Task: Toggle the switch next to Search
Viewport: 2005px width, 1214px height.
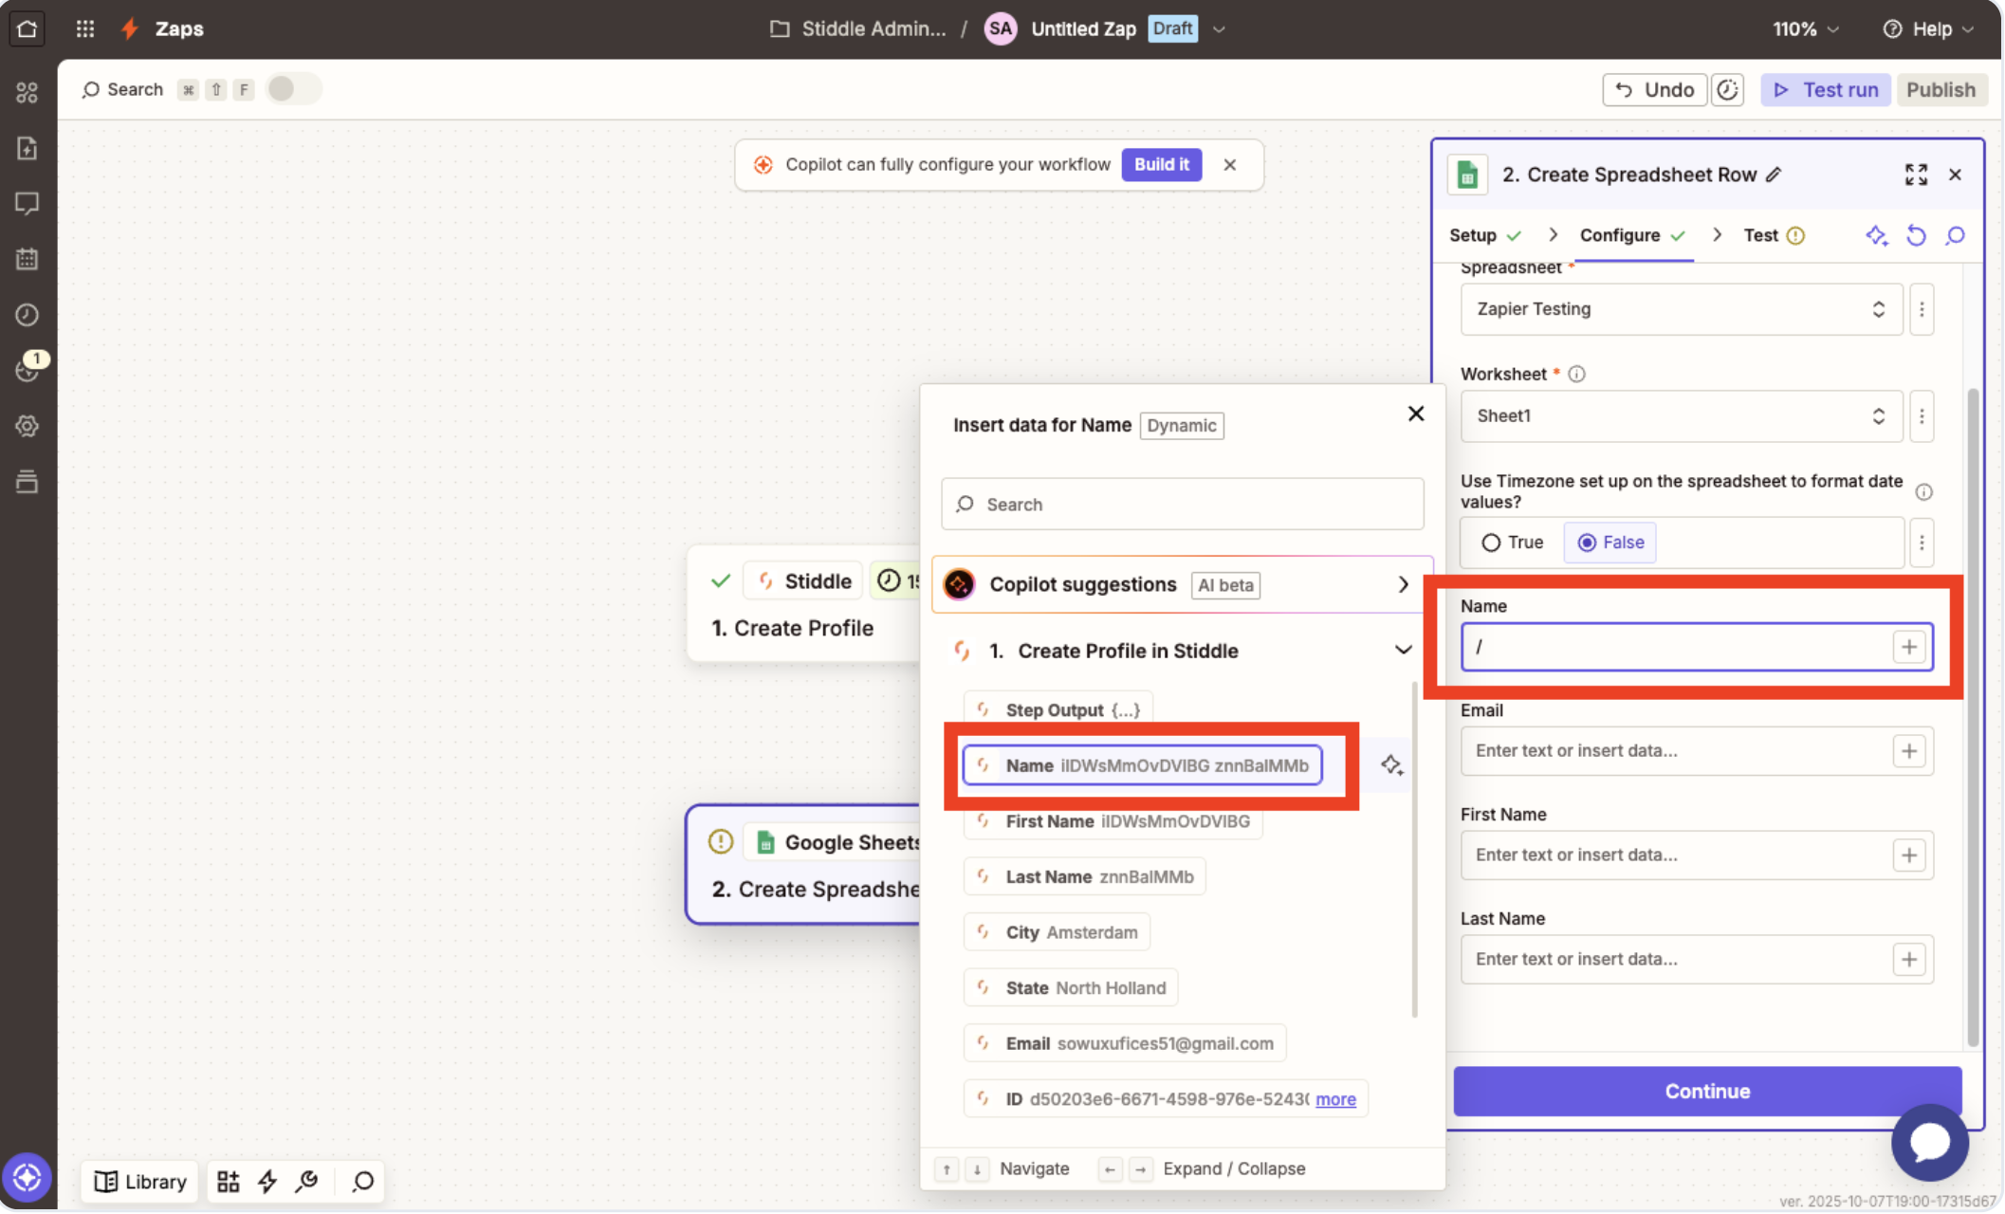Action: [293, 89]
